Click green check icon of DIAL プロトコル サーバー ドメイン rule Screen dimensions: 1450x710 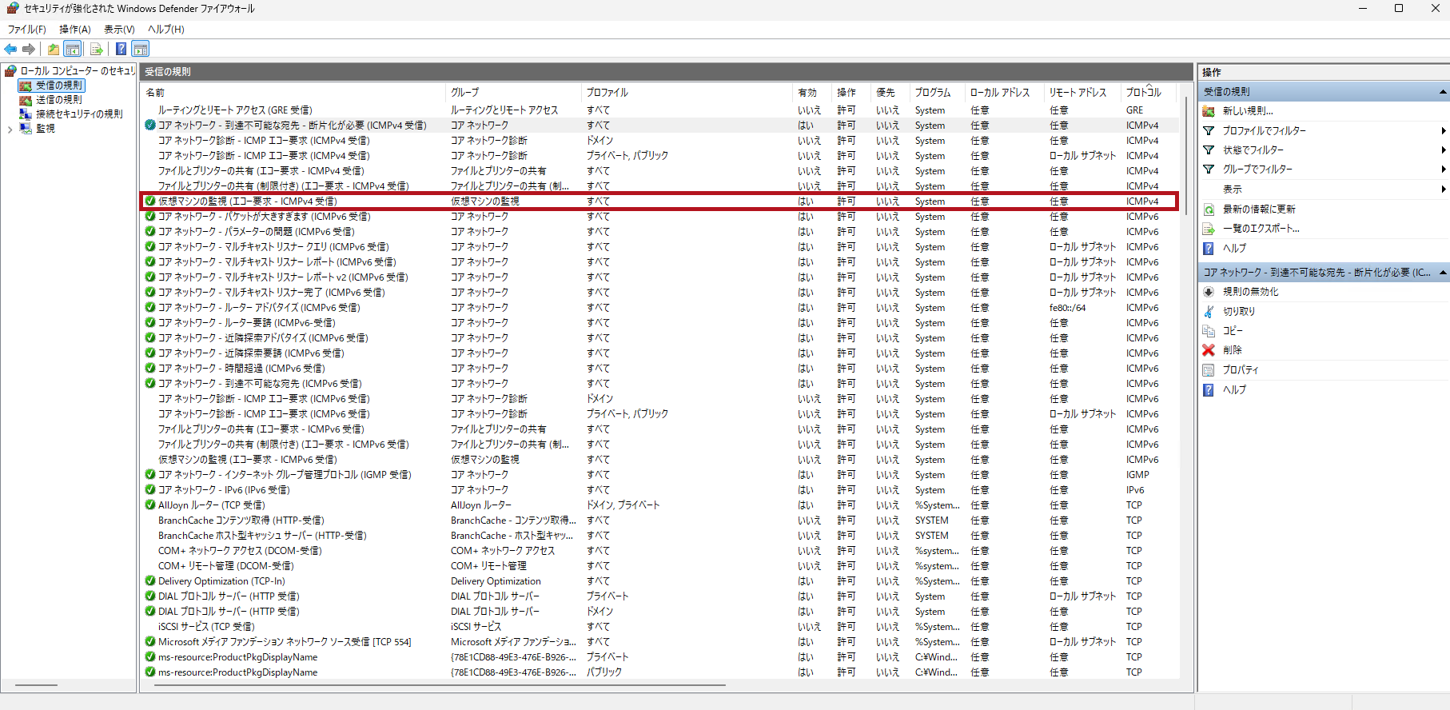click(149, 612)
